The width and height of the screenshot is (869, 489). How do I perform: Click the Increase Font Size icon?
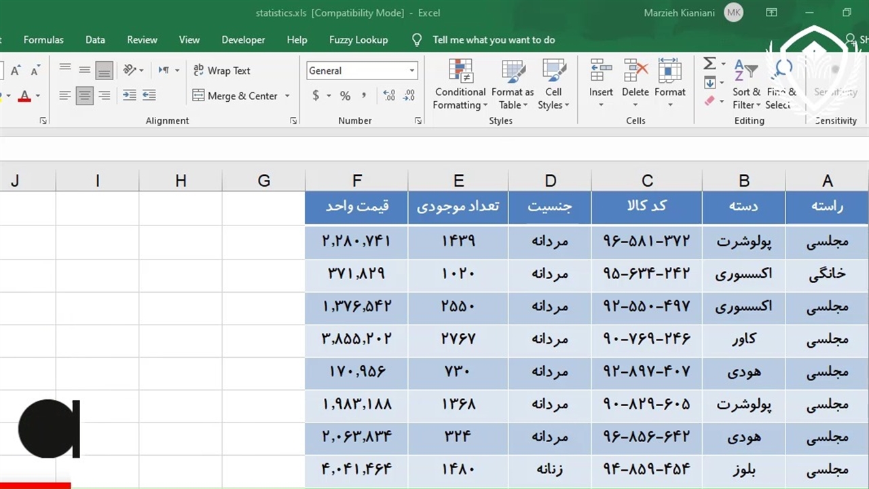16,71
